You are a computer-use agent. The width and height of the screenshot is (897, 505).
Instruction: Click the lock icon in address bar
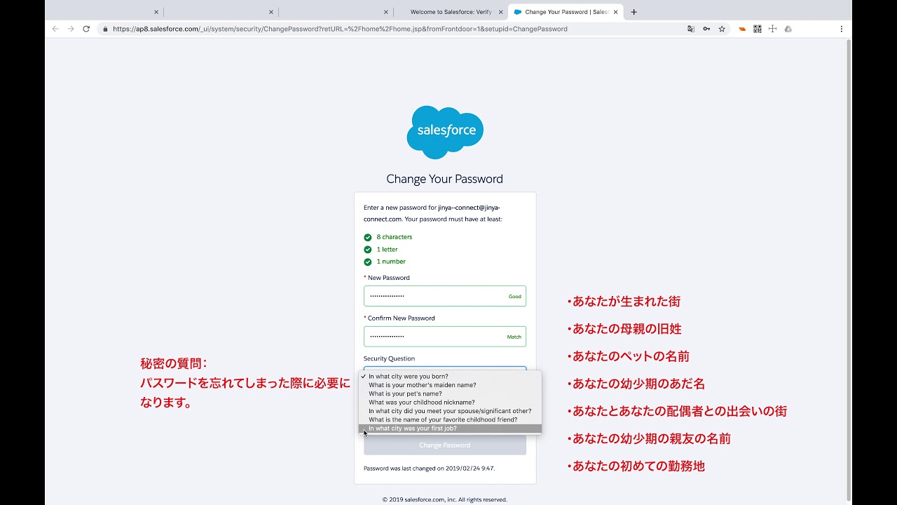coord(105,29)
